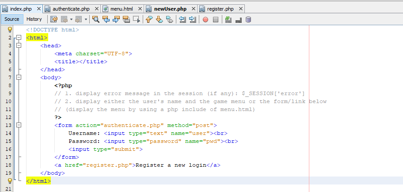The width and height of the screenshot is (403, 192).
Task: Open Back history dropdown arrow
Action: point(71,19)
